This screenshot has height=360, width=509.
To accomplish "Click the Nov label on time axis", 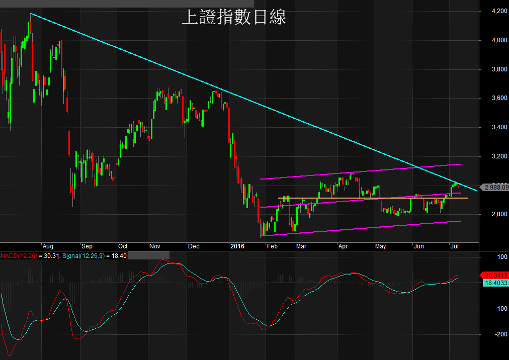I will click(x=154, y=246).
